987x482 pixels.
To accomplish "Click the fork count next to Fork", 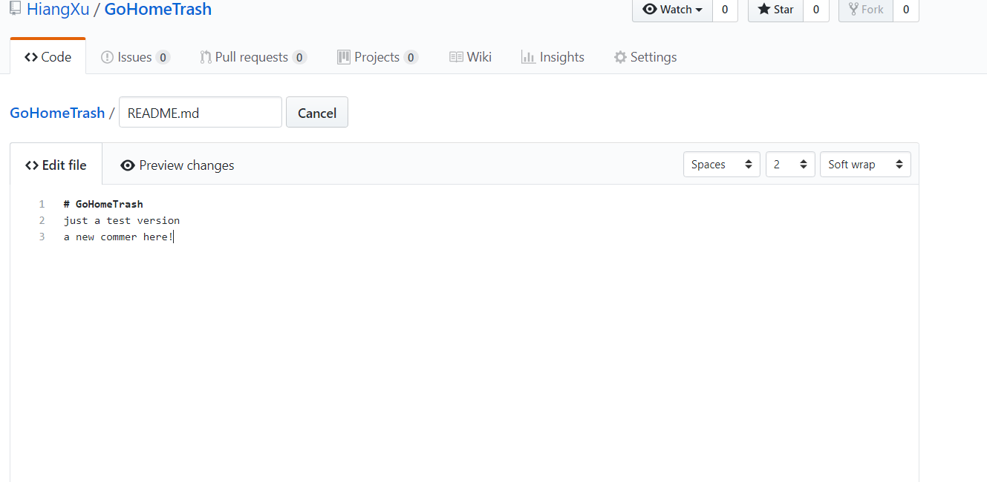I will coord(906,10).
